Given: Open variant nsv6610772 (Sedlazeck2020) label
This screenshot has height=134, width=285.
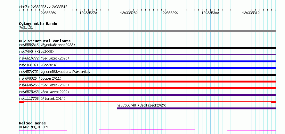Looking at the screenshot, I should pyautogui.click(x=44, y=58).
